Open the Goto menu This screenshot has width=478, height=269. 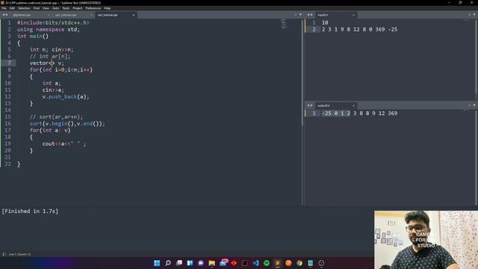[x=55, y=8]
